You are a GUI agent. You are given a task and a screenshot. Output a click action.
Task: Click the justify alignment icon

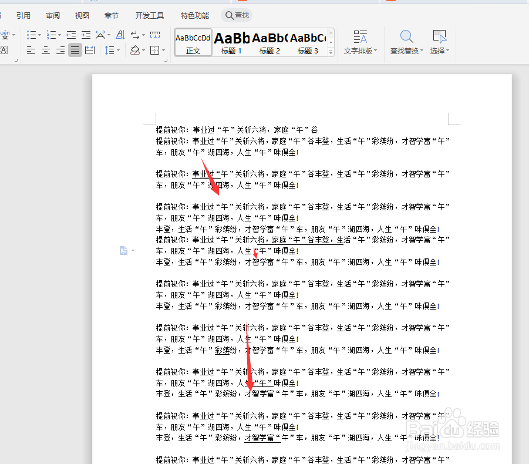[x=75, y=52]
